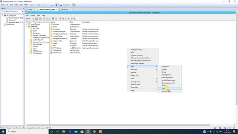Click the Pause VM button in VMware toolbar
238x134 pixels.
point(32,5)
